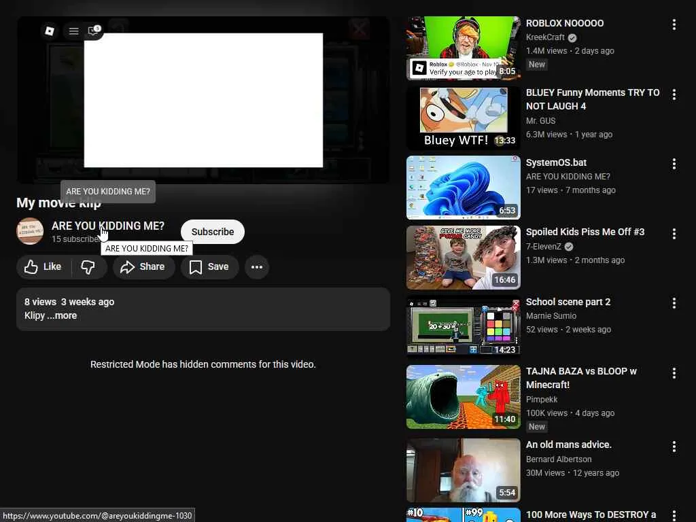Click the New badge under KreekCraft video
Viewport: 696px width, 522px height.
click(537, 65)
